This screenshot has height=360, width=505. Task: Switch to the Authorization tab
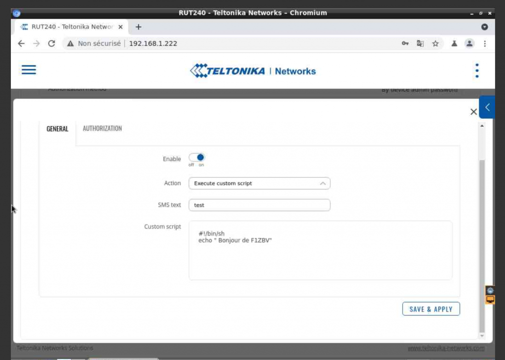[x=102, y=129]
